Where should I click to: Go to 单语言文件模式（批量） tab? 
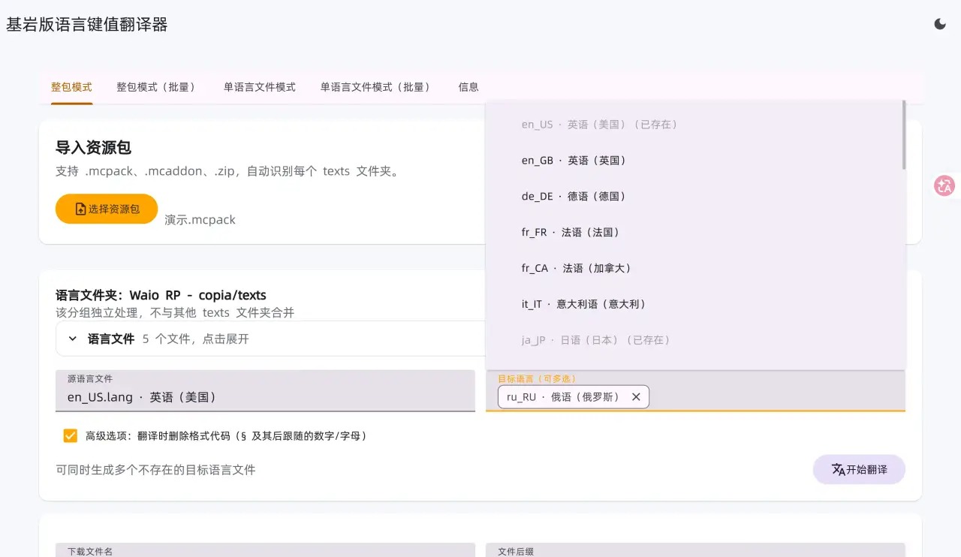[x=377, y=87]
